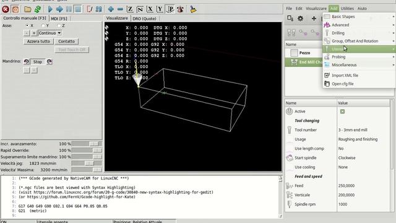This screenshot has height=223, width=396.
Task: Adjust the Incr. avanzamento slider
Action: pyautogui.click(x=87, y=144)
